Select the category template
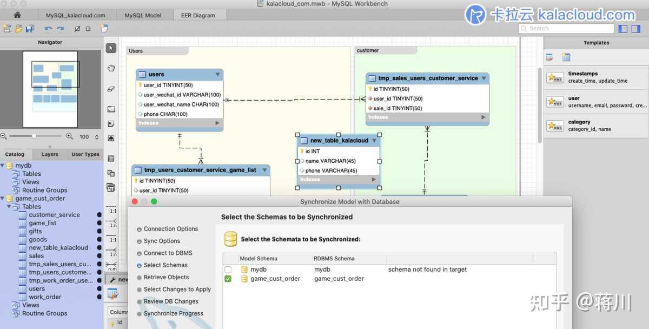 [596, 126]
